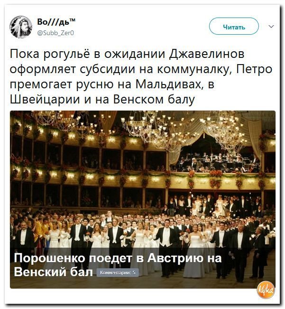This screenshot has height=309, width=285.
Task: Click the Во///дь™ display name
Action: [x=56, y=21]
